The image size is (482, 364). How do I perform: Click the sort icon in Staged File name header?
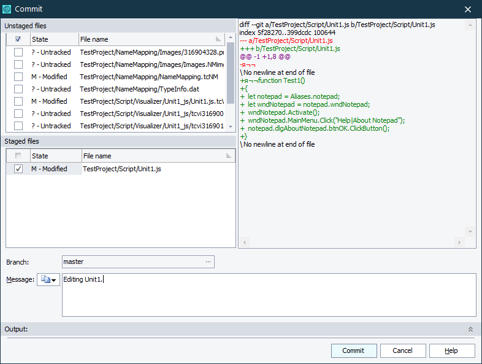point(228,157)
